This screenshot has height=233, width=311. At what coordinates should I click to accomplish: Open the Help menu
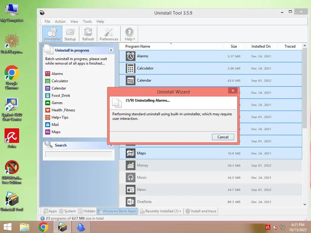pyautogui.click(x=100, y=22)
